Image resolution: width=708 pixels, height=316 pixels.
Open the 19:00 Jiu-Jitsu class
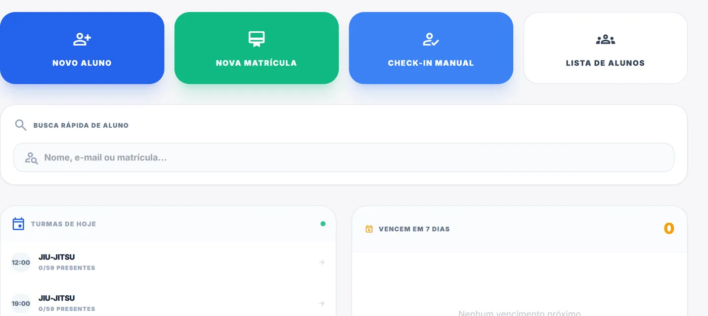coord(168,303)
